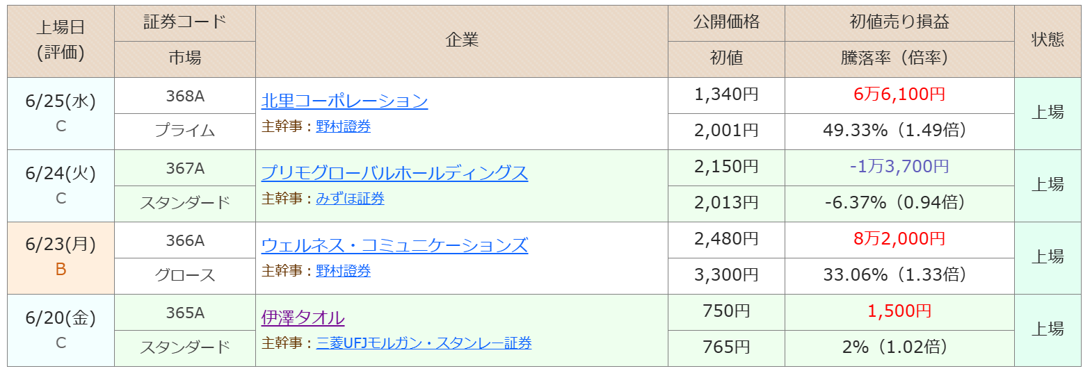This screenshot has width=1083, height=371.
Task: Click the -1万3,700円 loss value
Action: click(899, 167)
